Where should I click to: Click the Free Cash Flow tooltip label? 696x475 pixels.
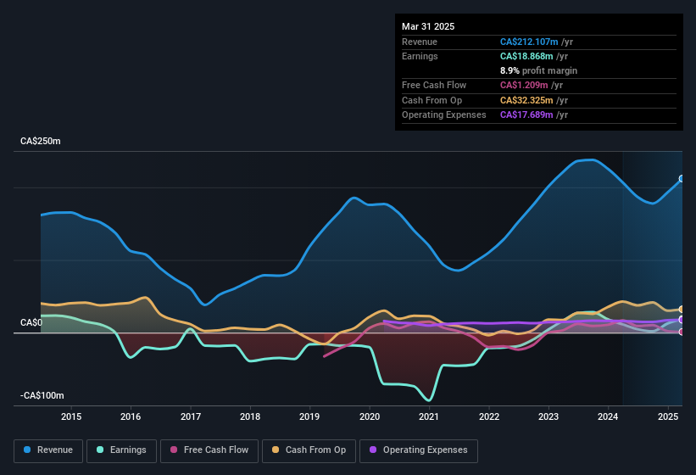[434, 85]
